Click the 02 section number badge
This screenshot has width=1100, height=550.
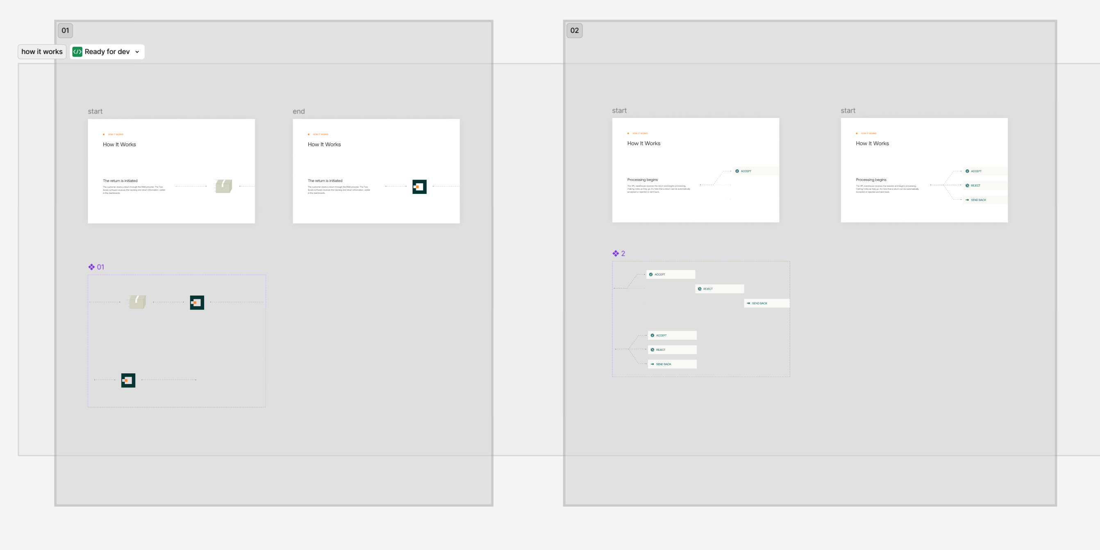[574, 30]
